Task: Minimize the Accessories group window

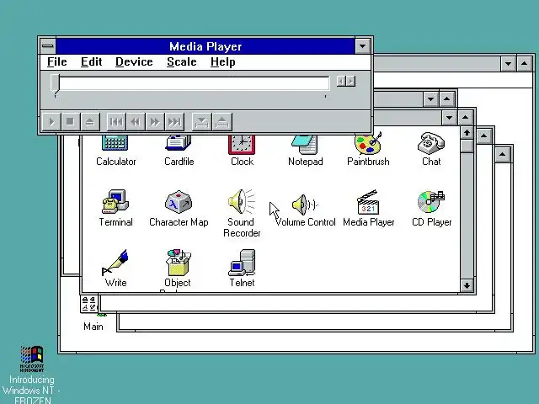Action: pyautogui.click(x=449, y=118)
